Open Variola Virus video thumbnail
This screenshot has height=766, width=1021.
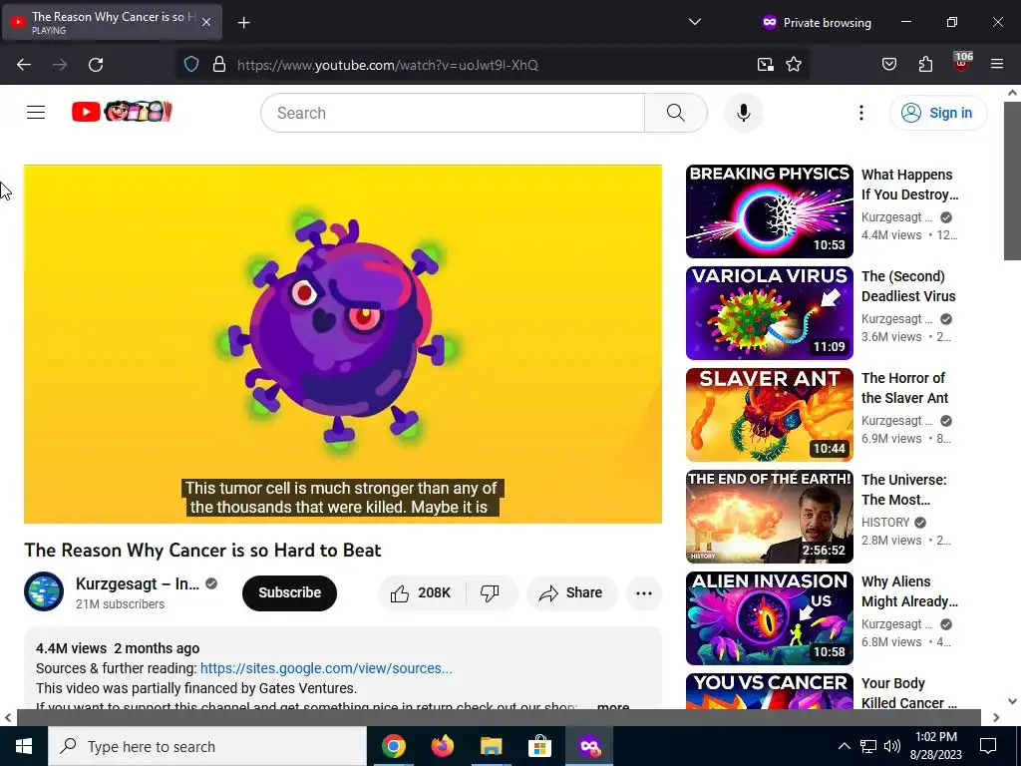(x=769, y=312)
